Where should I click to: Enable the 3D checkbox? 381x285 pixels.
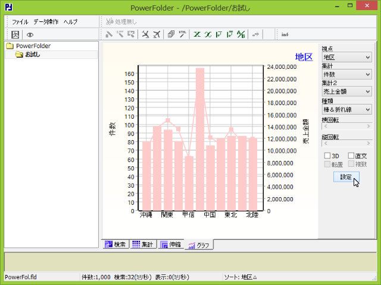tap(327, 156)
